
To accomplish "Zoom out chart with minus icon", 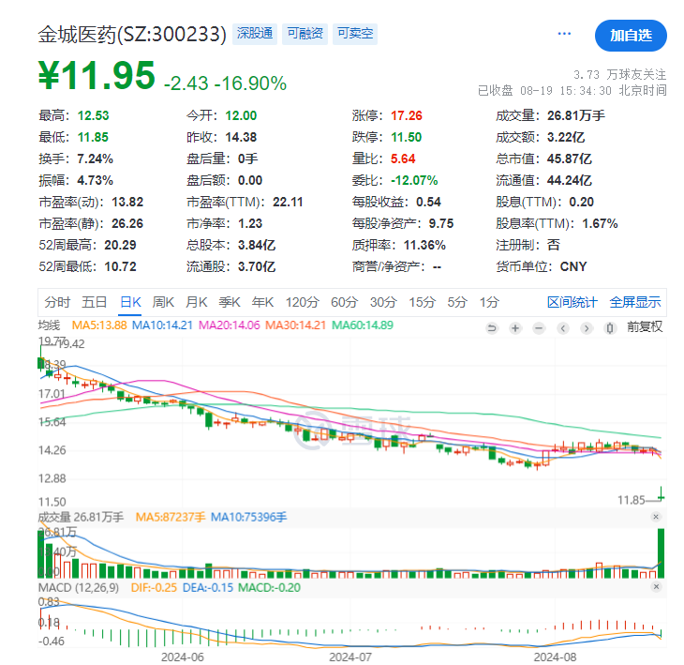I will pos(539,328).
